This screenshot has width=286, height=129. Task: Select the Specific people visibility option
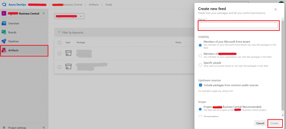pos(200,65)
